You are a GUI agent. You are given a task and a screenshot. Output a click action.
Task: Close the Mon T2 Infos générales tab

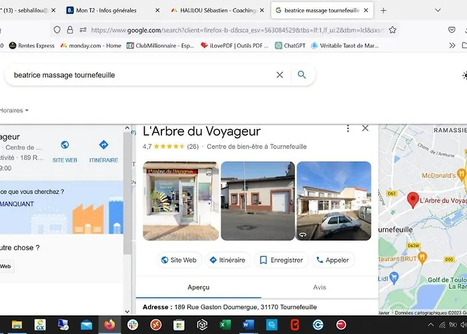pyautogui.click(x=157, y=11)
